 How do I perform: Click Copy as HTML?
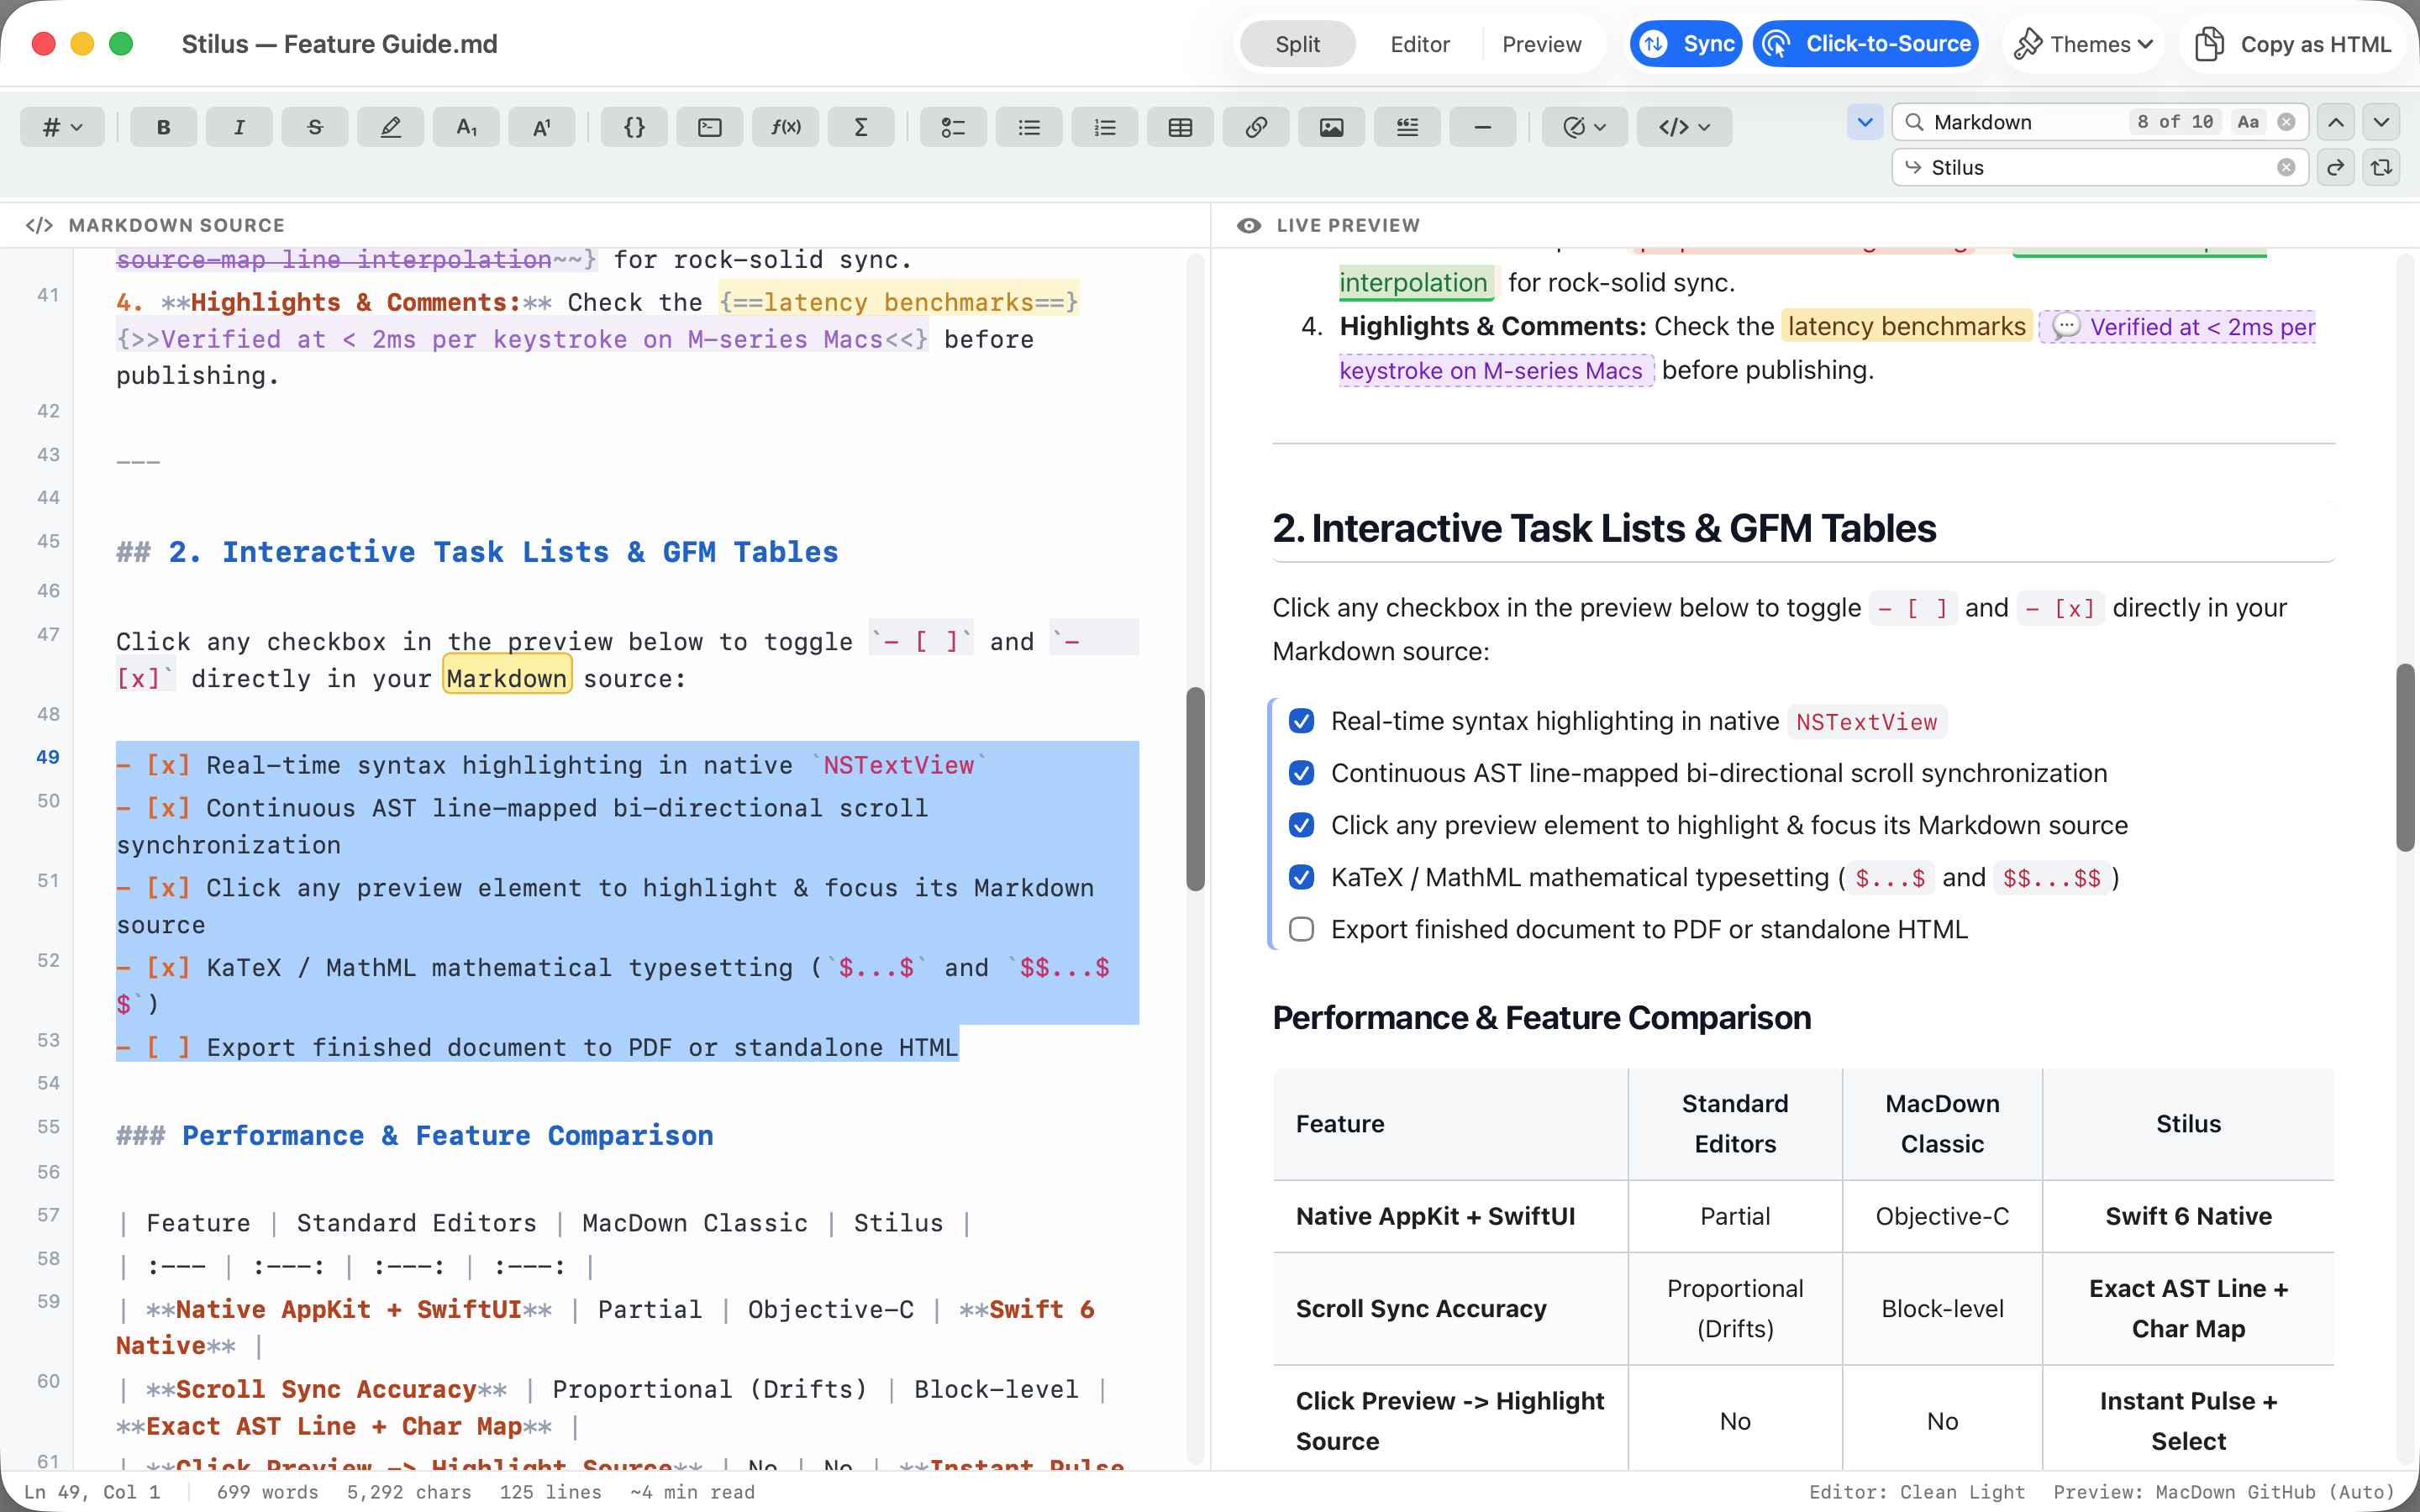2293,44
